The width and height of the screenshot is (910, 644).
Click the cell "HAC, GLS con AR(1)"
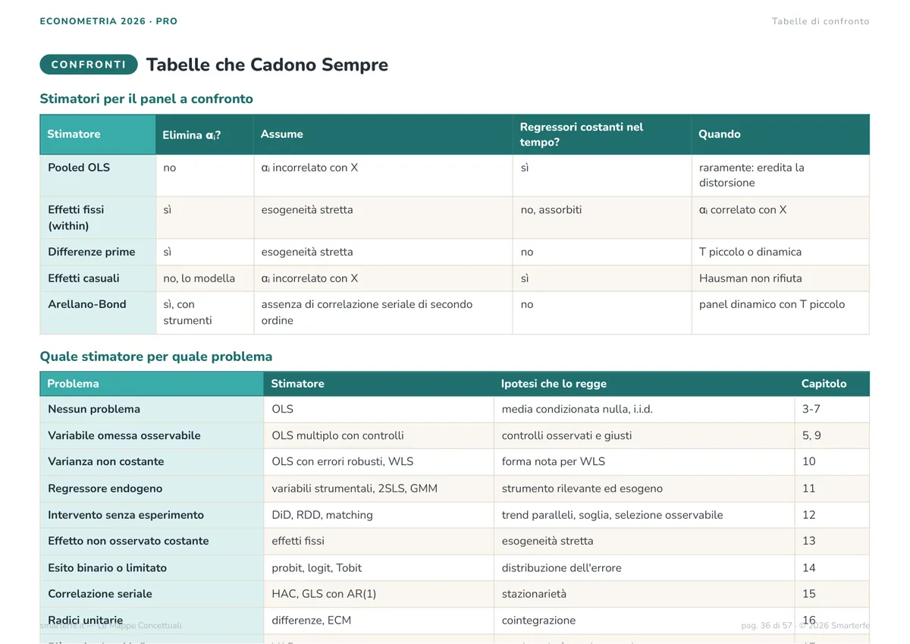tap(378, 594)
